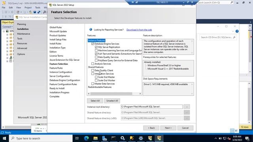Viewport: 253px width, 142px height.
Task: Collapse the server node in Object Explorer
Action: point(4,31)
